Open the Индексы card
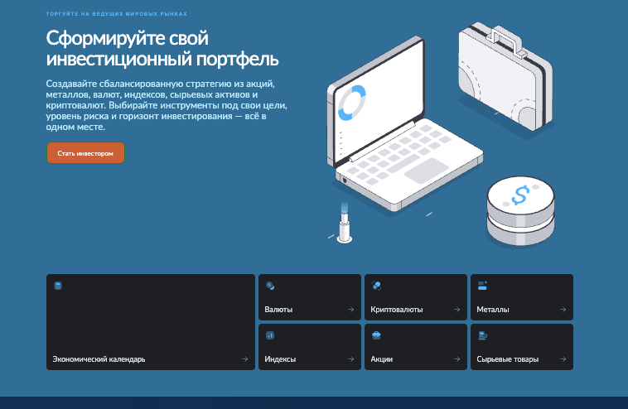 click(x=310, y=347)
